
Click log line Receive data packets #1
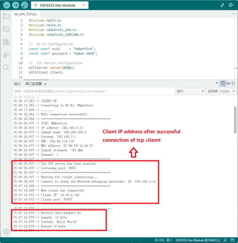click(47, 213)
